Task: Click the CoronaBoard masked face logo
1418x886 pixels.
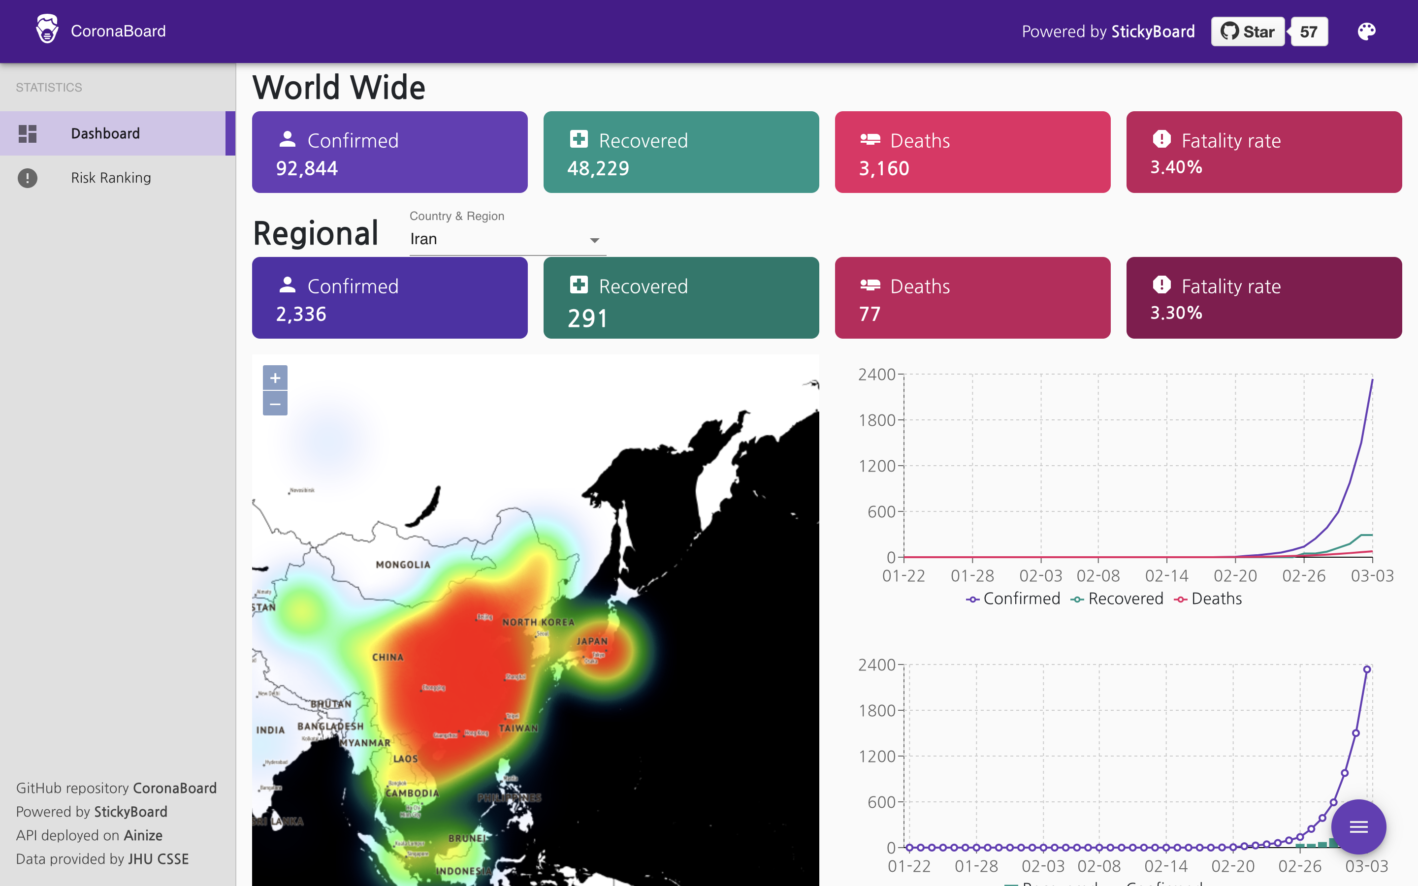Action: coord(47,30)
